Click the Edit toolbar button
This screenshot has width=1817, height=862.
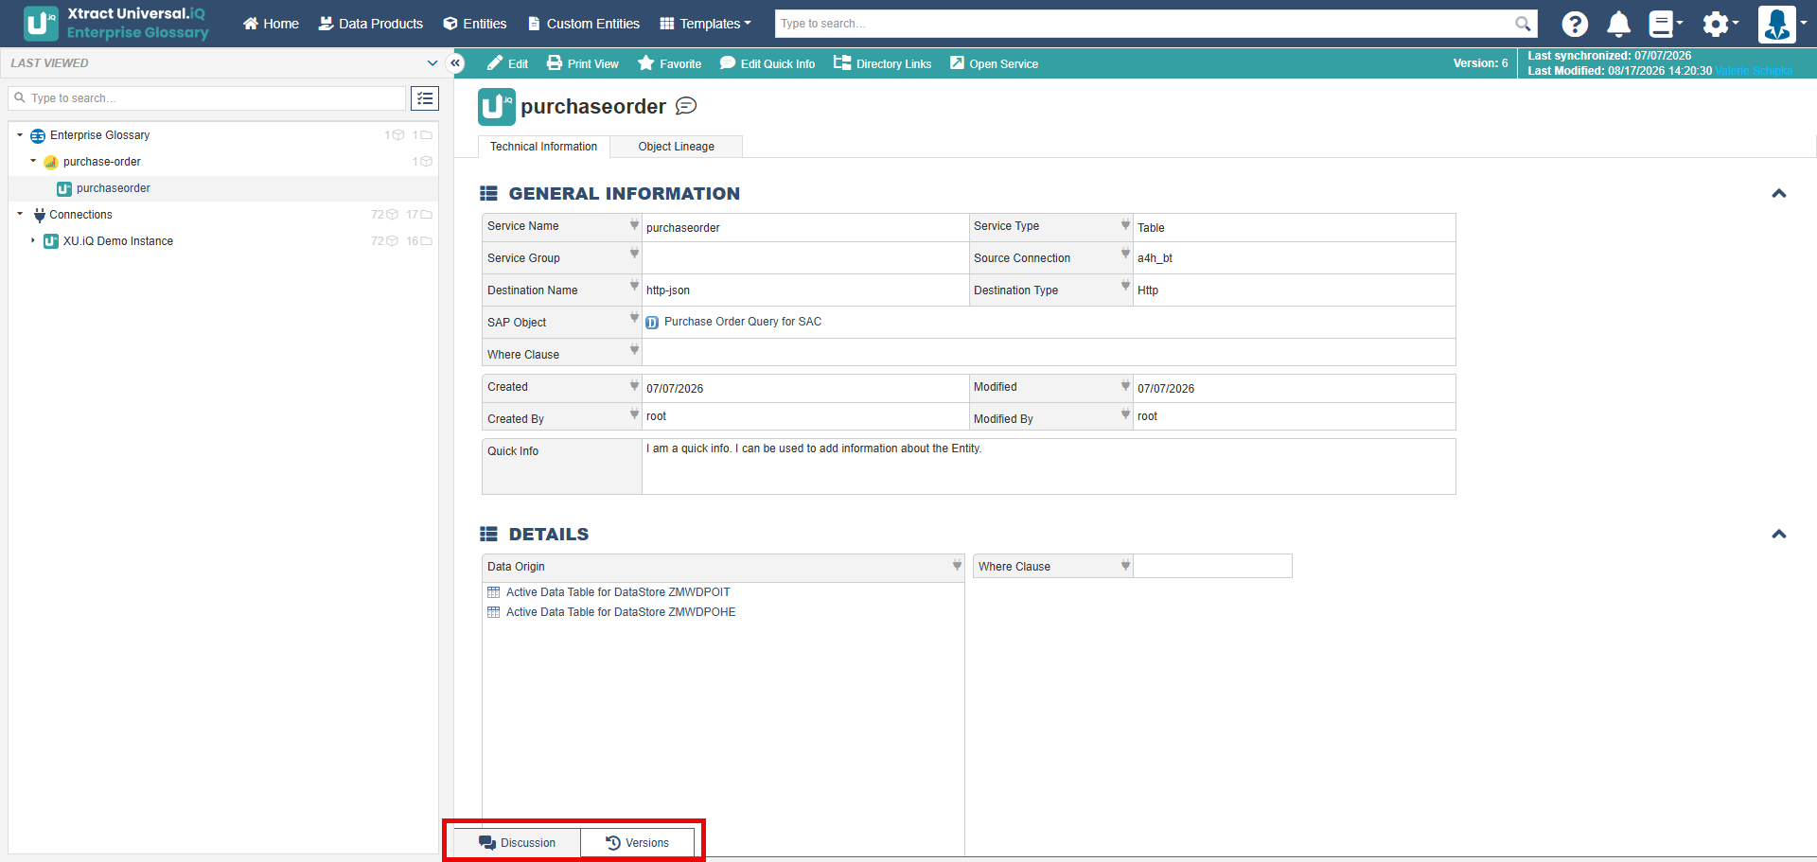tap(507, 63)
